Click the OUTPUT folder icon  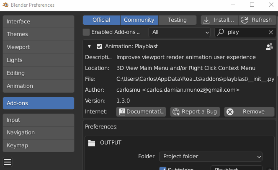click(92, 143)
